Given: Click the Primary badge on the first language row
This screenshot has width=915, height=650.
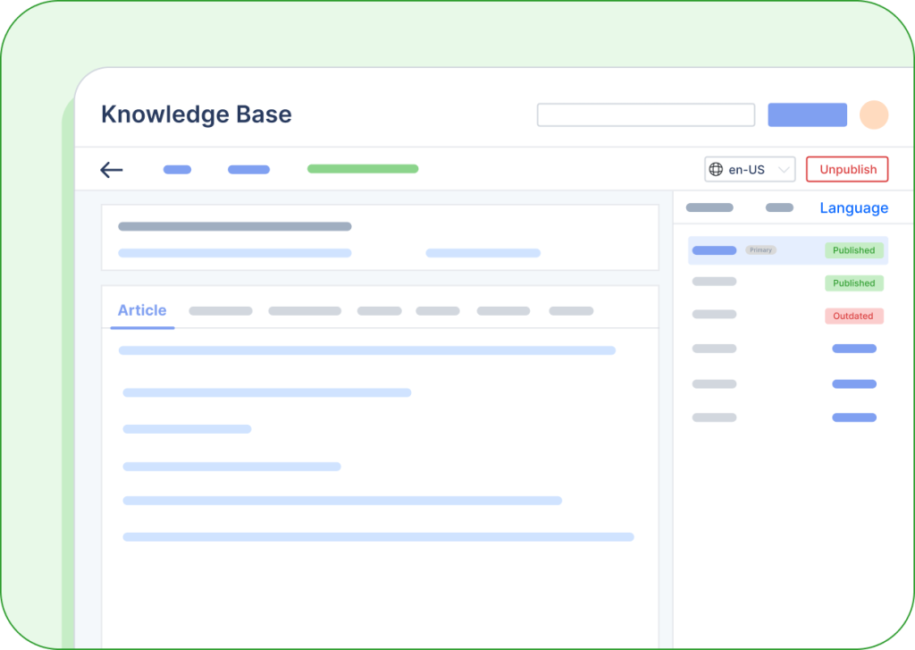Looking at the screenshot, I should pos(760,250).
